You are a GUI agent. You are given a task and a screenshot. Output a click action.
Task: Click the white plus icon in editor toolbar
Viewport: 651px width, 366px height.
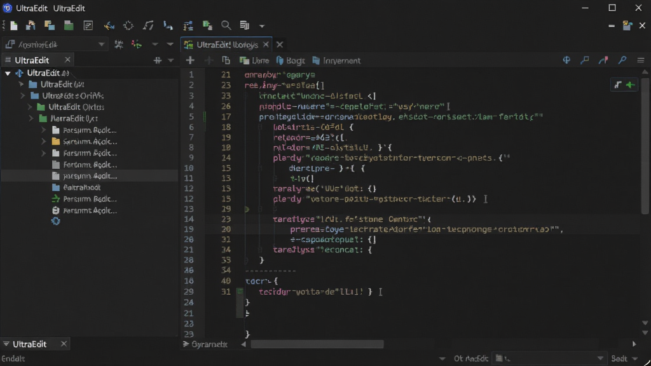point(190,60)
